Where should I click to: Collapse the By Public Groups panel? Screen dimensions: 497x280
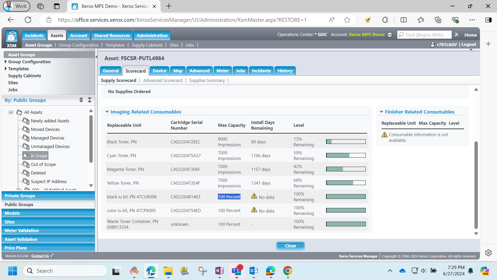tap(90, 100)
